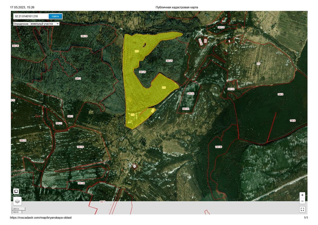Zoom out with the minus button
The width and height of the screenshot is (318, 225).
click(x=302, y=201)
